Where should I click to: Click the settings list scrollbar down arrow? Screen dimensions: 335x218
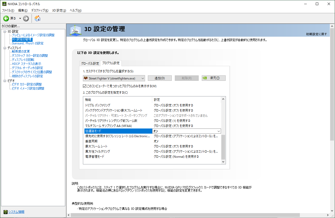pyautogui.click(x=223, y=162)
